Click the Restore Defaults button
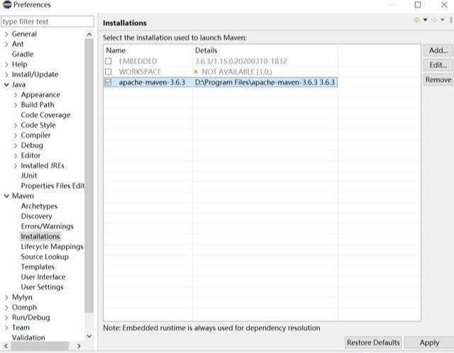 coord(373,342)
